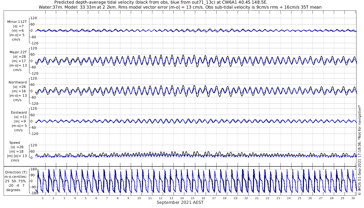Click the '|m| =18' value under Speed
The height and width of the screenshot is (208, 364).
(x=16, y=152)
